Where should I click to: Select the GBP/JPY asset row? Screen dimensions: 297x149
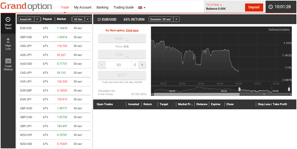(x=55, y=126)
